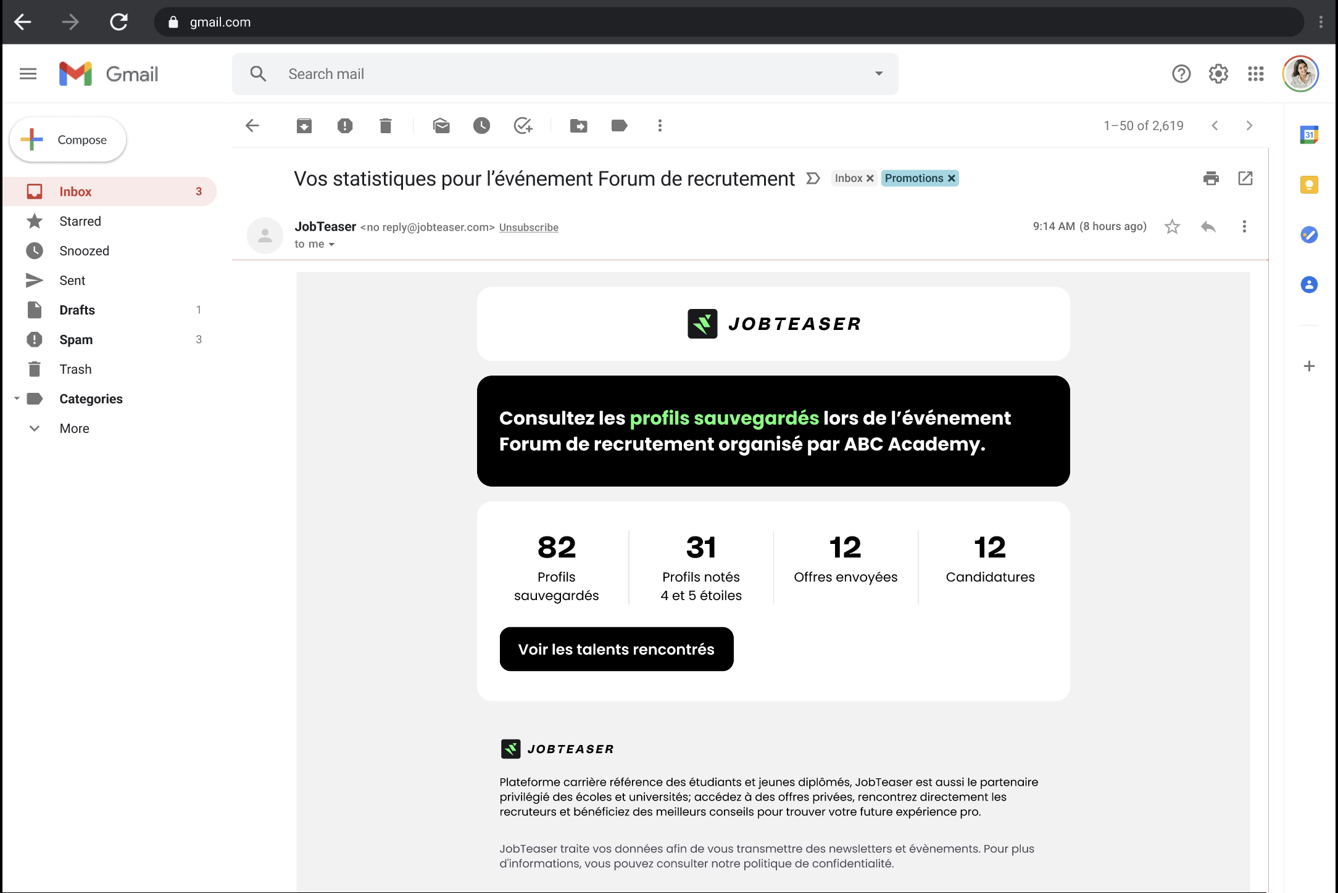Click the JobTeaser header logo

774,324
